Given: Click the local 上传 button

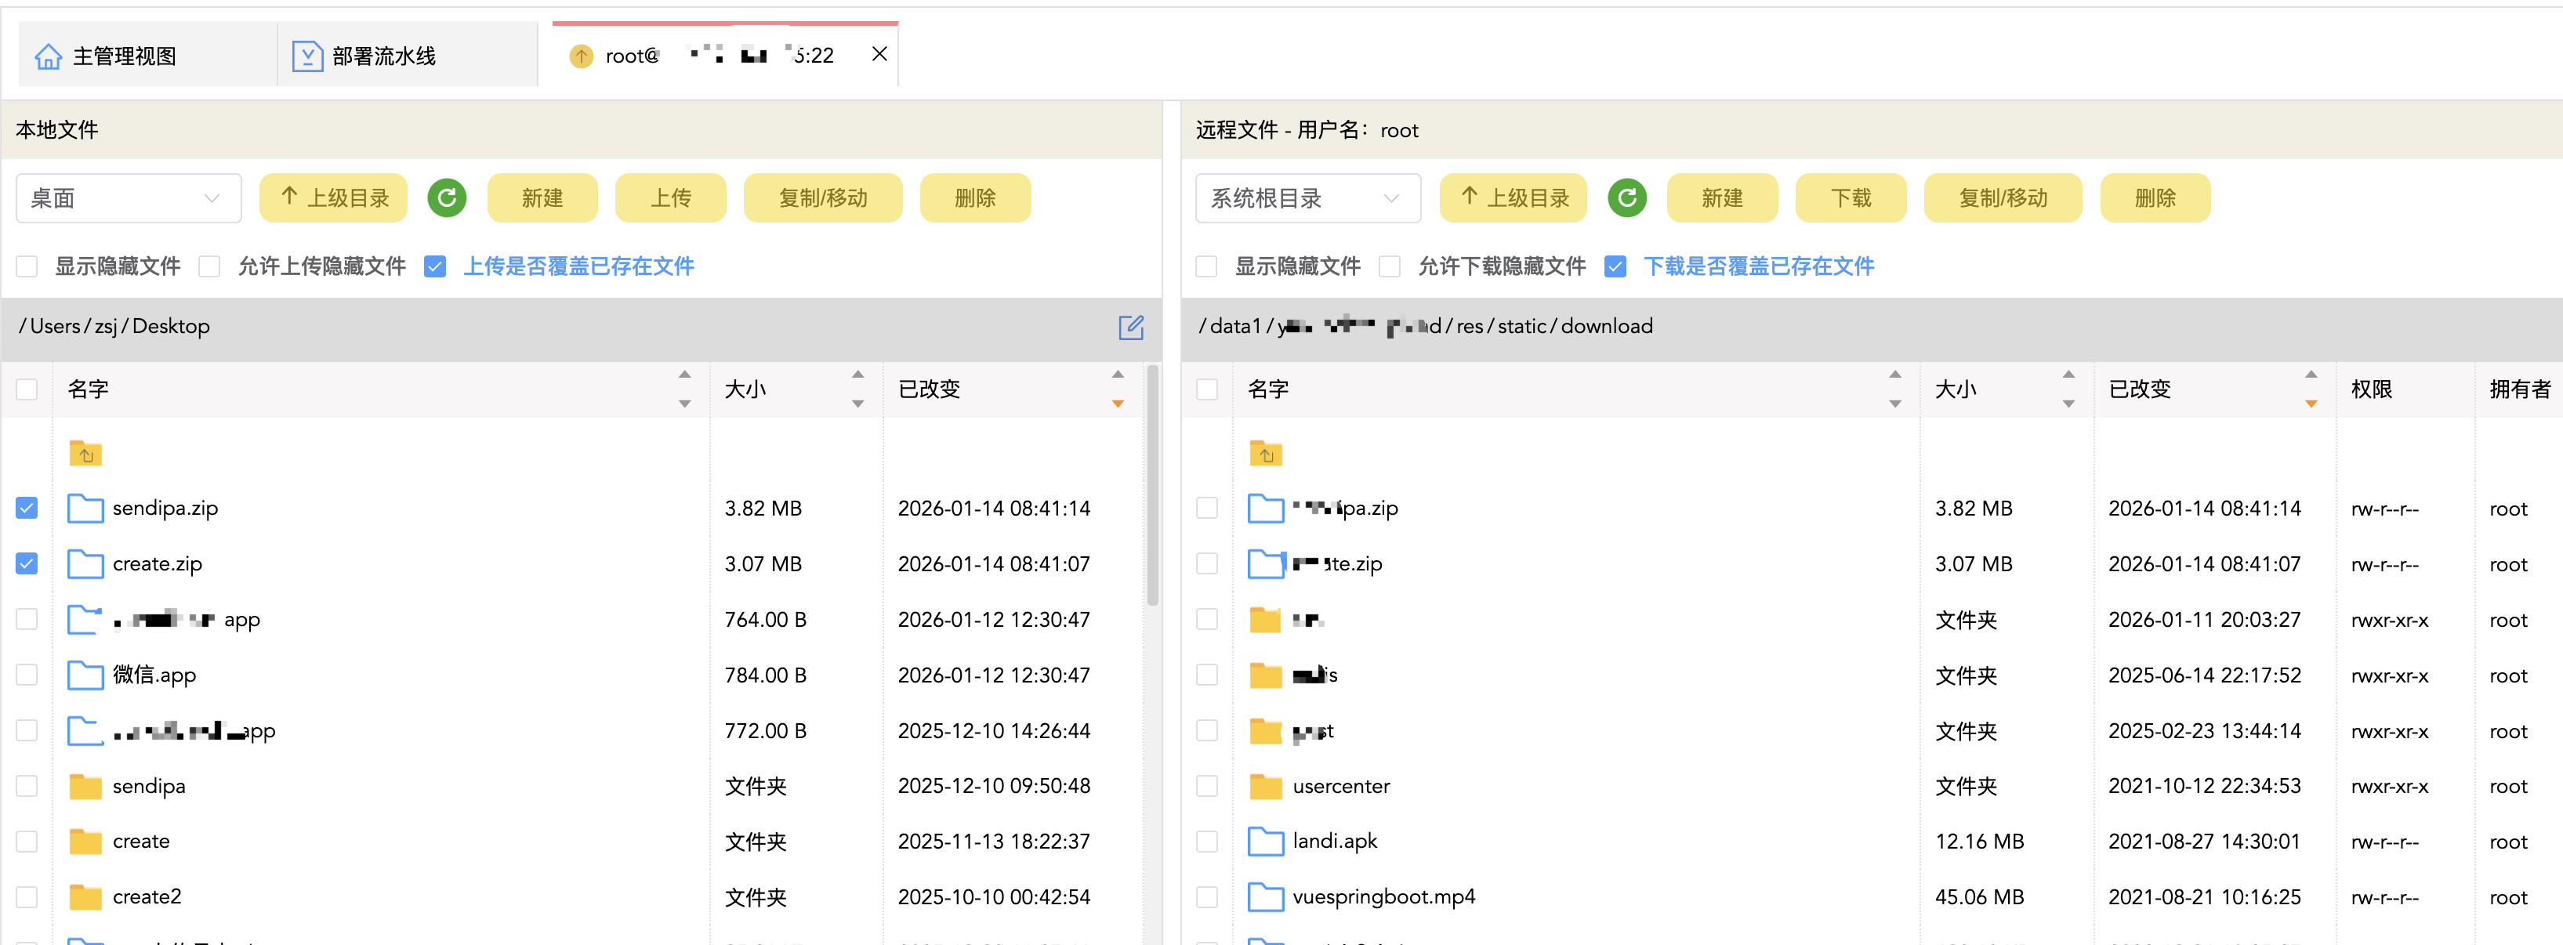Looking at the screenshot, I should [669, 198].
